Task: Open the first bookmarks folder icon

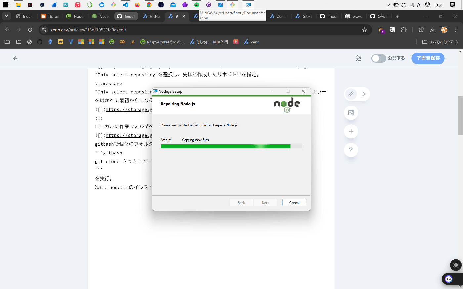Action: point(7,42)
